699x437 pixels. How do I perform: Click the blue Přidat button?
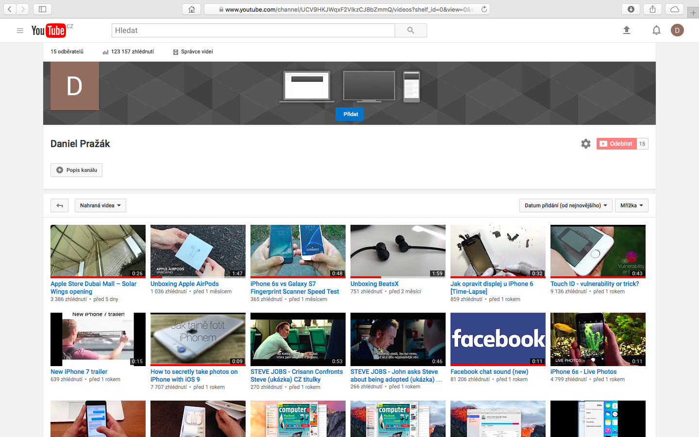click(x=350, y=114)
